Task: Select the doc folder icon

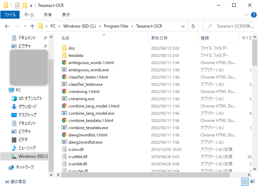Action: tap(64, 48)
